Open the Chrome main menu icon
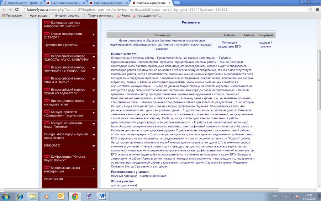This screenshot has width=321, height=201. pos(317,9)
